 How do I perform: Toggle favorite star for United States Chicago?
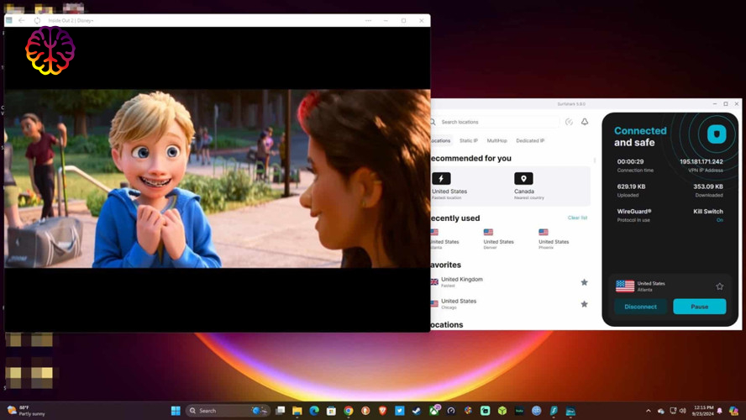pyautogui.click(x=584, y=304)
